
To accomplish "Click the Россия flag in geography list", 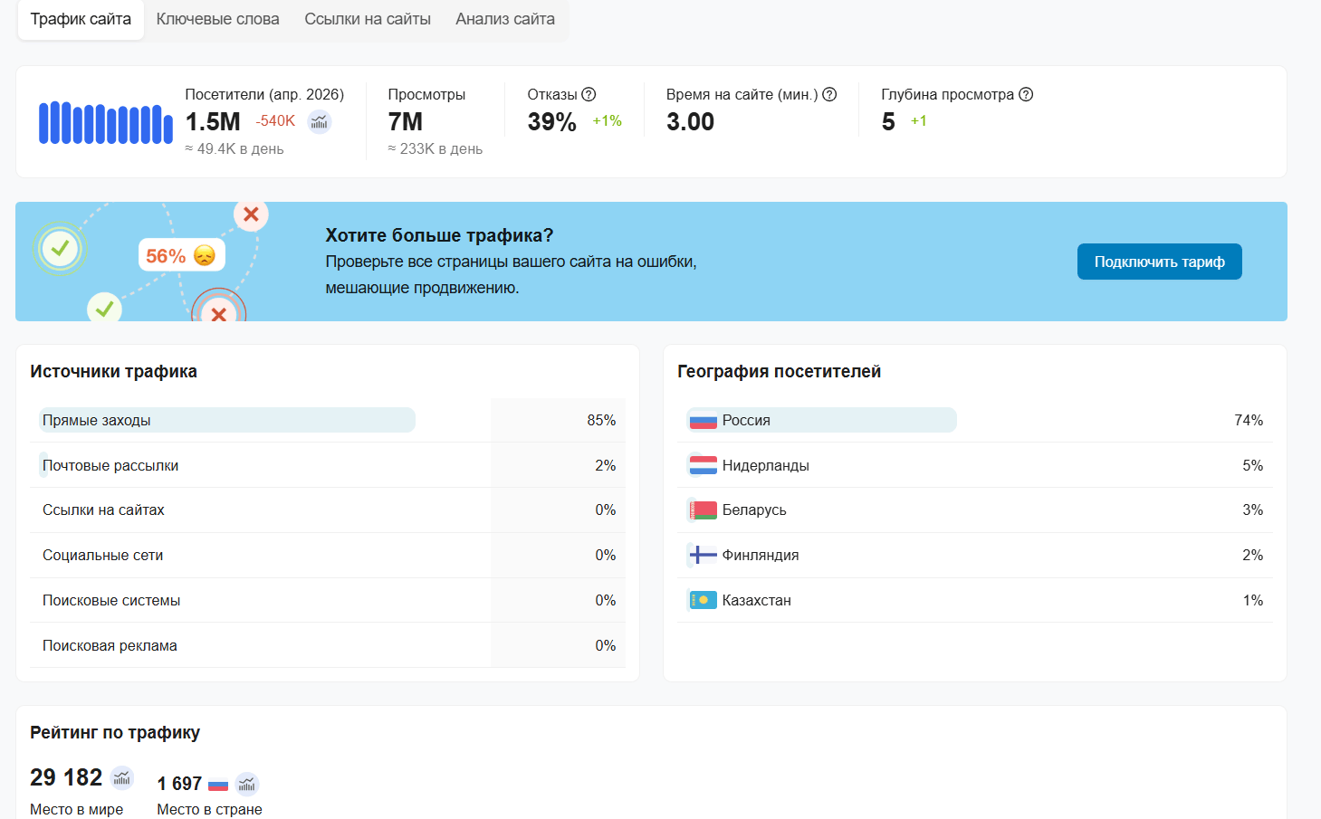I will point(704,421).
